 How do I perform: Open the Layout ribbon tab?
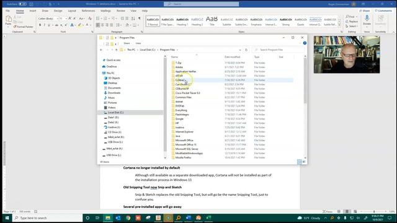point(72,11)
